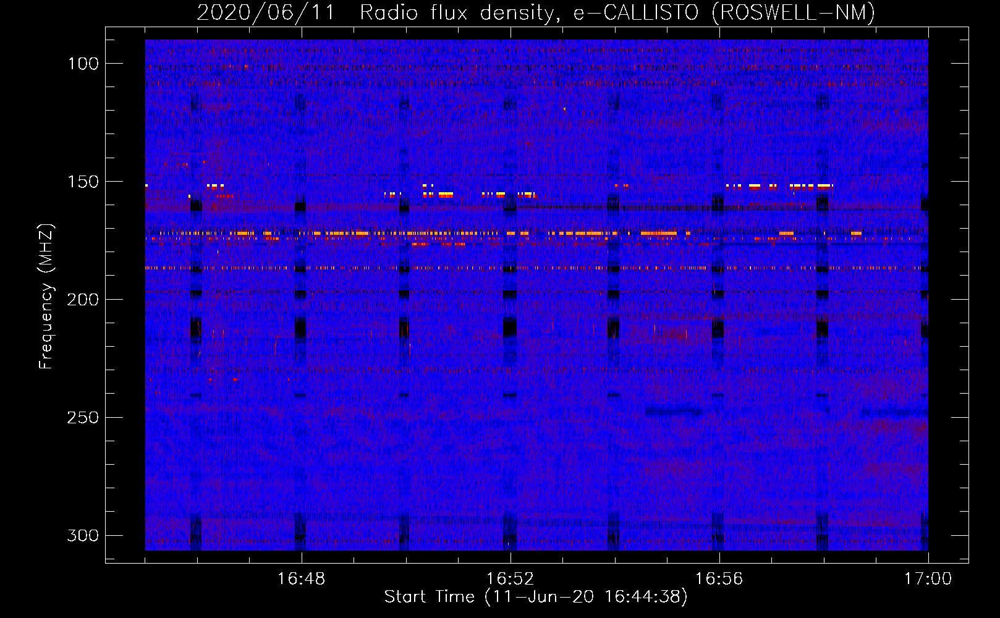Click the 'Frequency (MHZ)' y-axis label
The width and height of the screenshot is (1000, 618).
click(46, 296)
